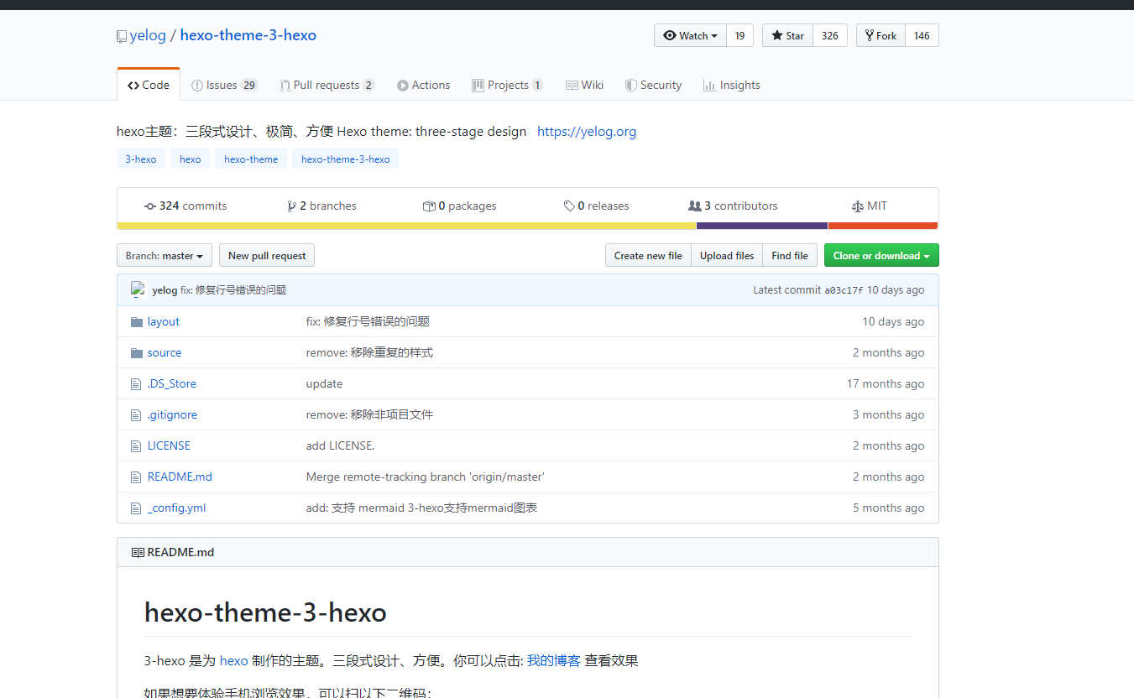View the 324 commits history
Viewport: 1134px width, 698px height.
pos(186,206)
